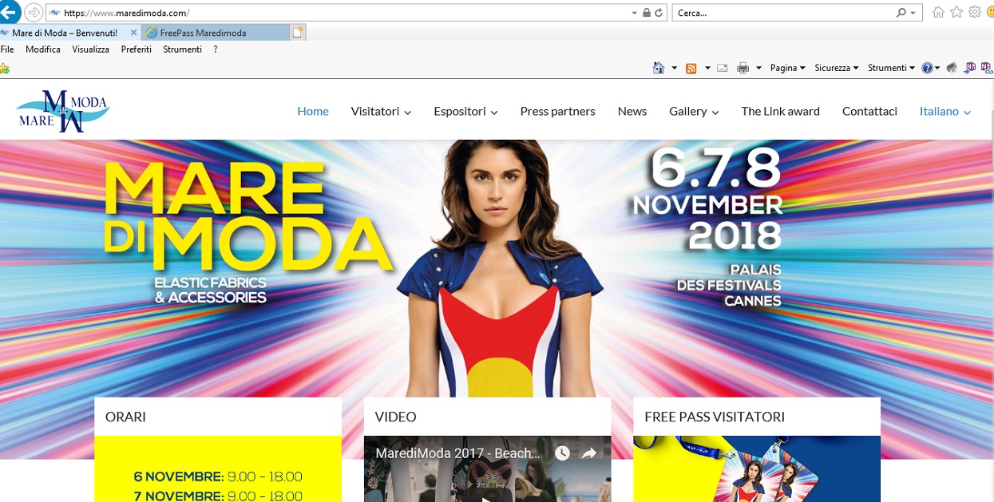
Task: Click the command bar Home page icon
Action: [659, 68]
